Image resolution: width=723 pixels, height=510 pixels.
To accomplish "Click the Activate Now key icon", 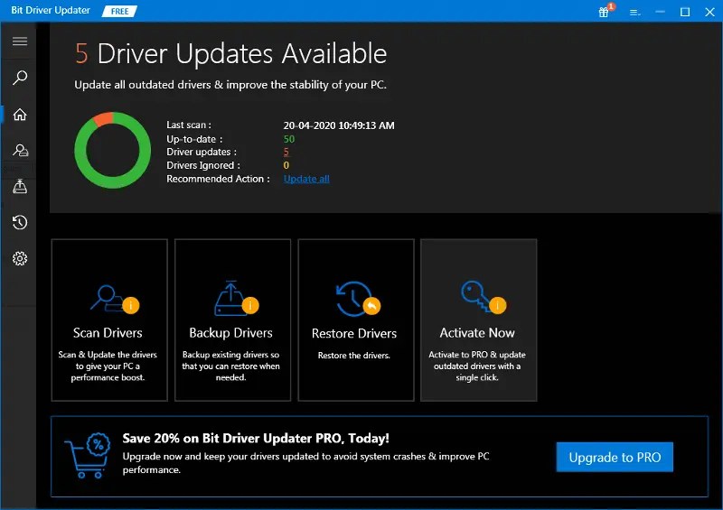I will 483,297.
